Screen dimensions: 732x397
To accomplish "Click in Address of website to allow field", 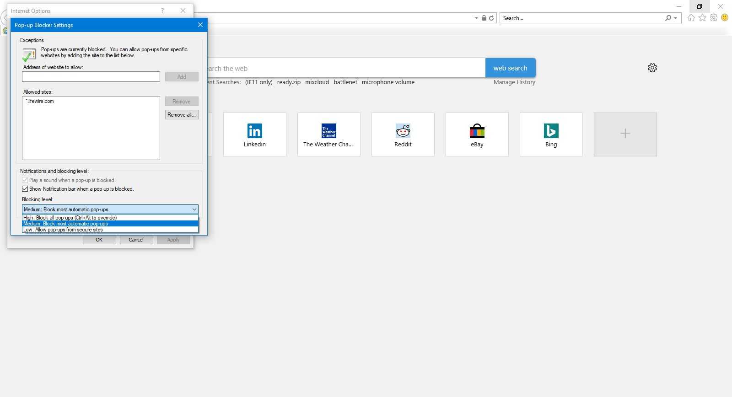I will point(91,77).
